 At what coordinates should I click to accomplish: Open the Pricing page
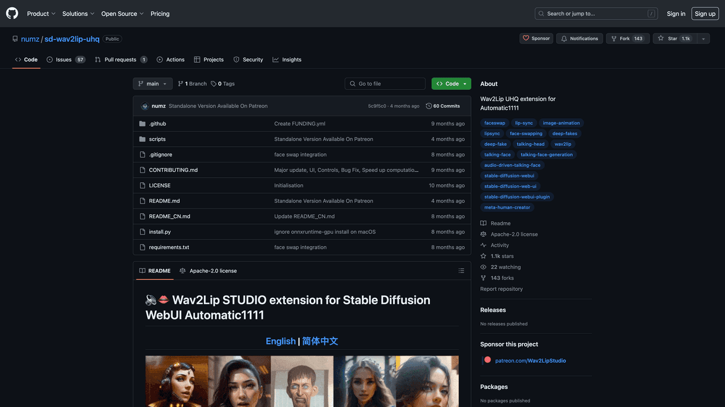(x=160, y=14)
